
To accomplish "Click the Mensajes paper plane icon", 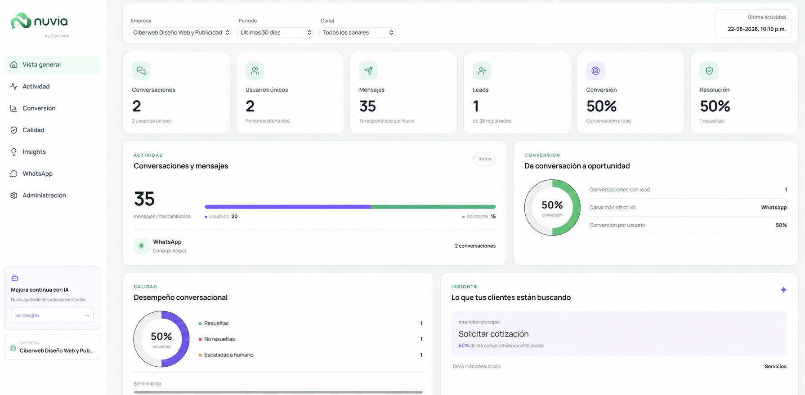I will coord(368,71).
